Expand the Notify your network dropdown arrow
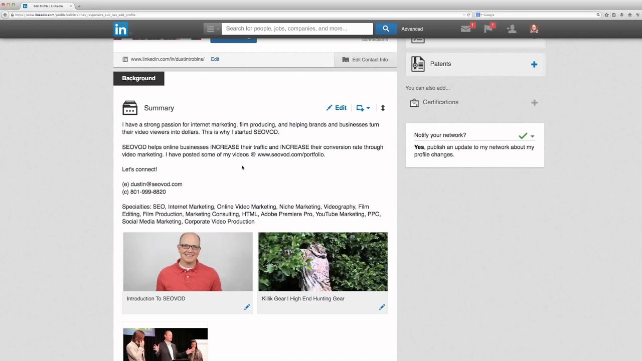The image size is (642, 361). (532, 136)
